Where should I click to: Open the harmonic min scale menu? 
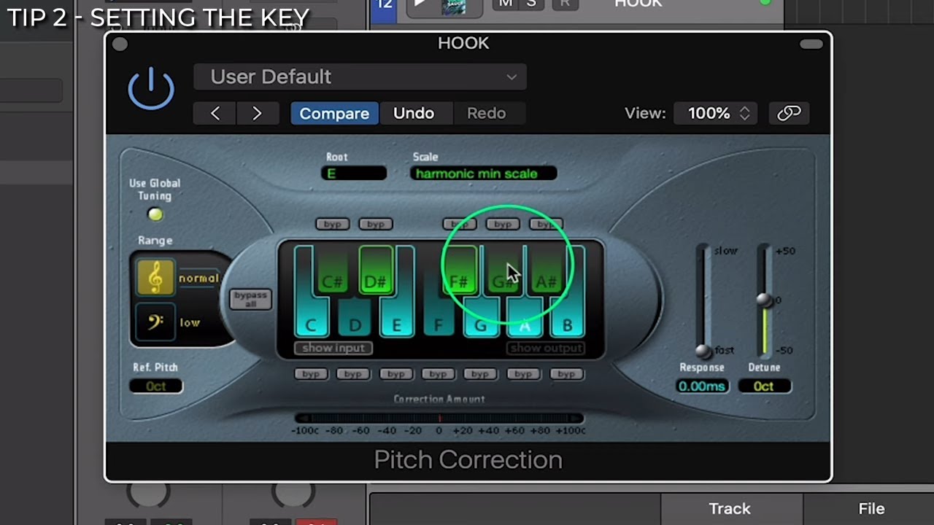click(x=483, y=174)
